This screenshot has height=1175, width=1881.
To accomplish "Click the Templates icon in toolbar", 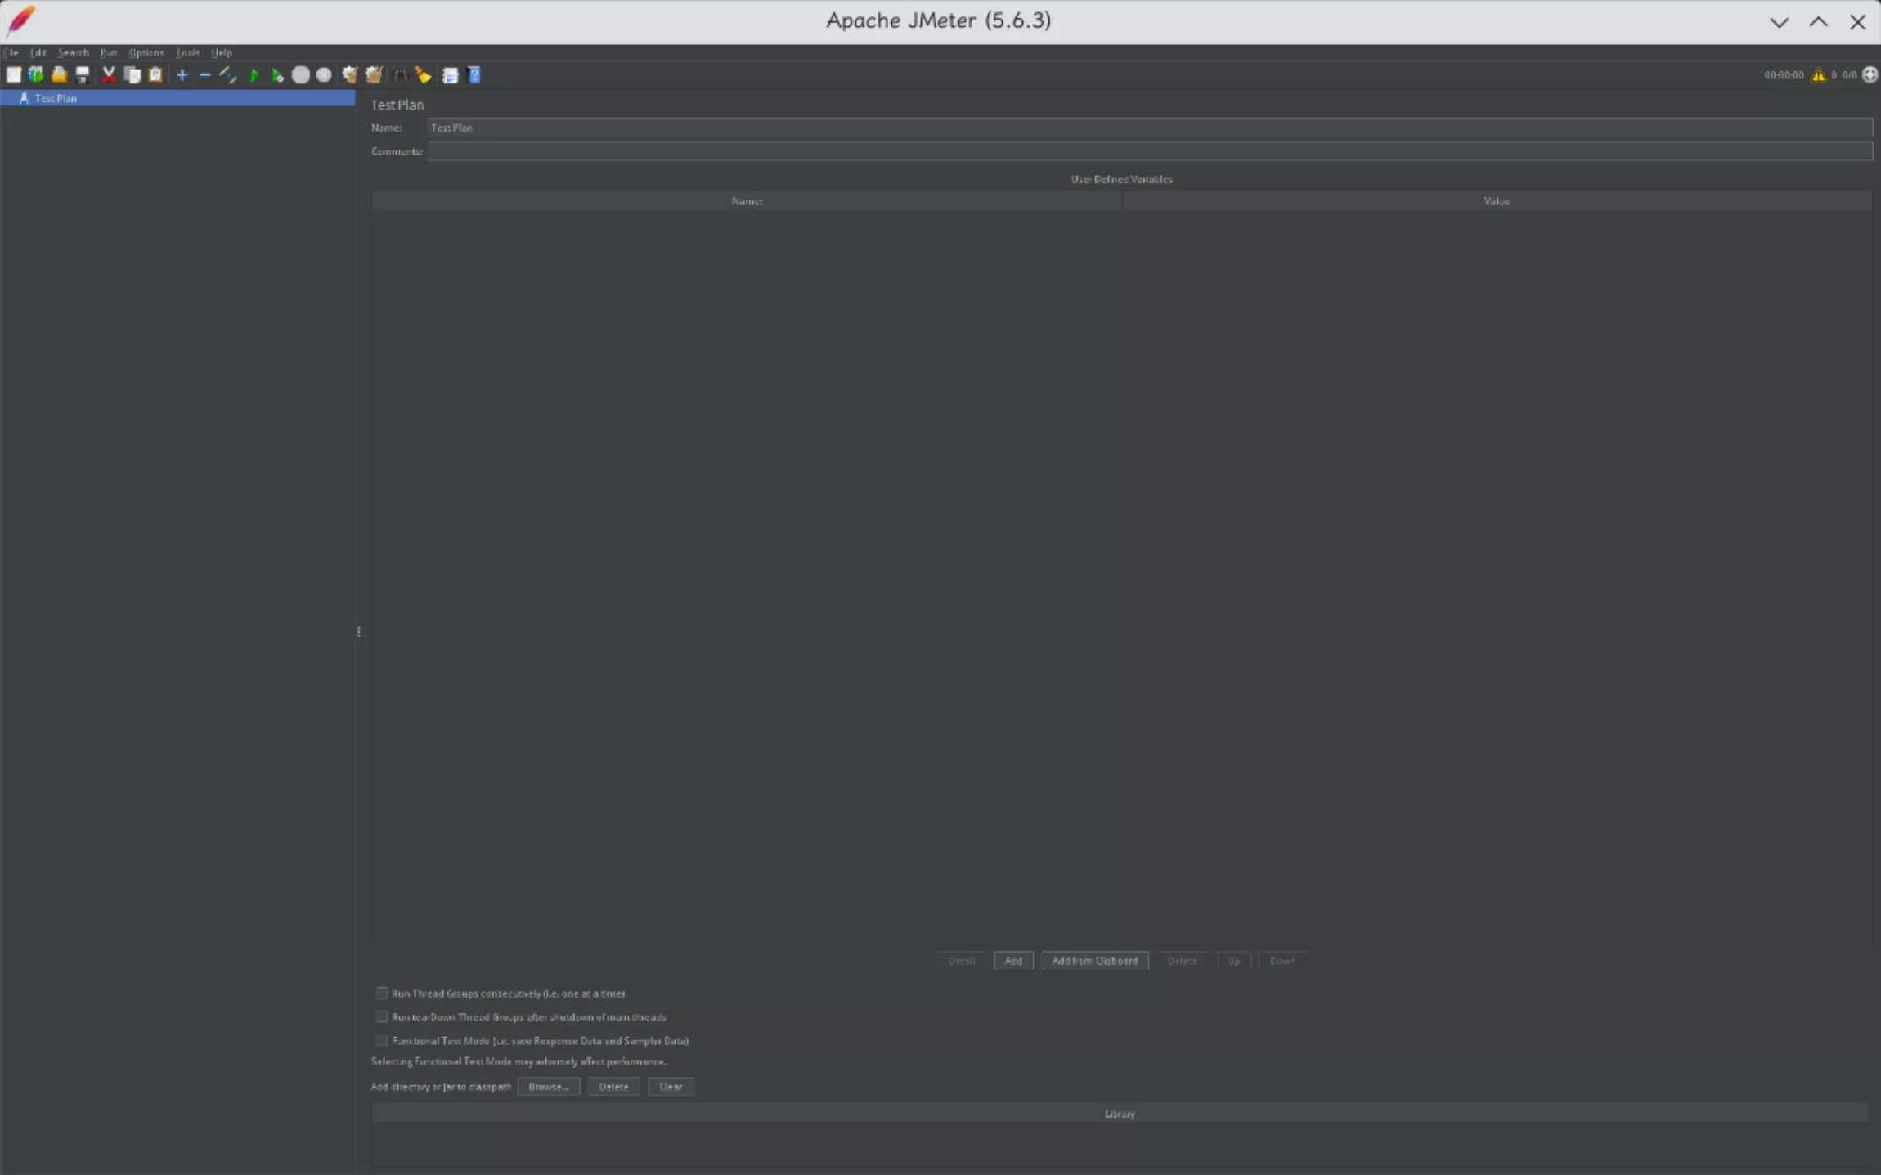I will [x=36, y=75].
